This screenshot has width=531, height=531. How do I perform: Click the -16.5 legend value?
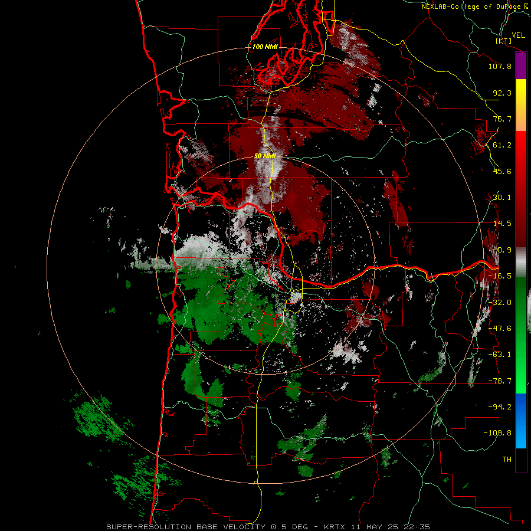[x=500, y=276]
